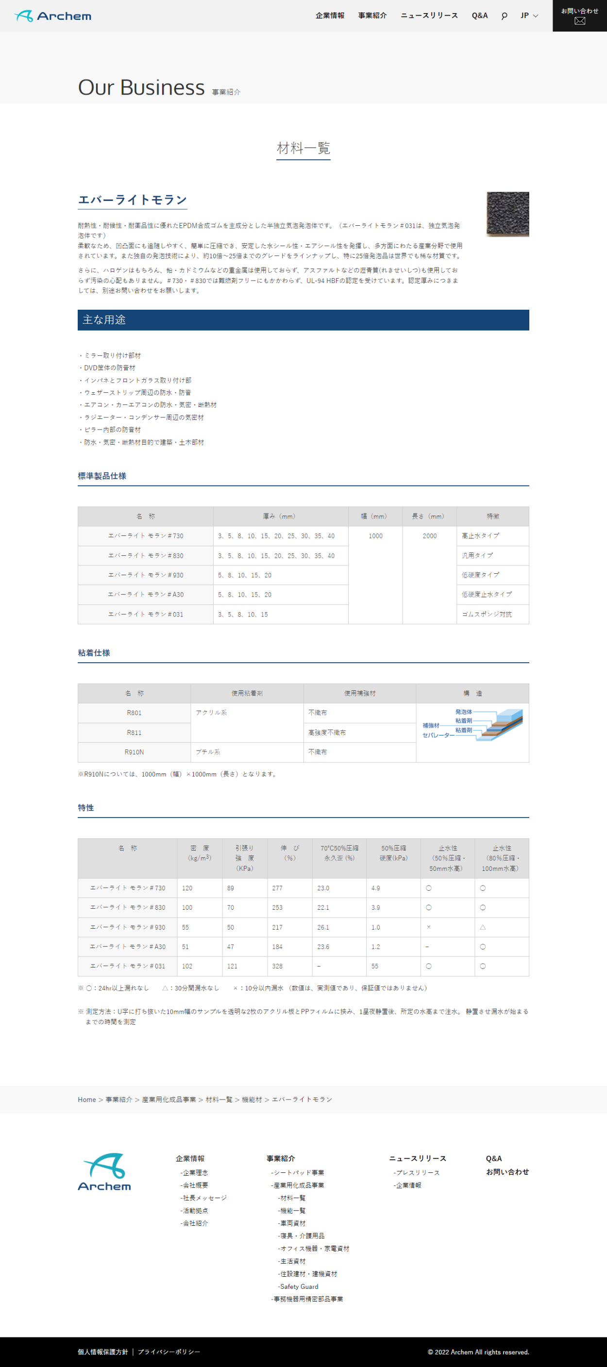607x1367 pixels.
Task: Open footer 企業情報 link under ニュースリリース
Action: (407, 1185)
